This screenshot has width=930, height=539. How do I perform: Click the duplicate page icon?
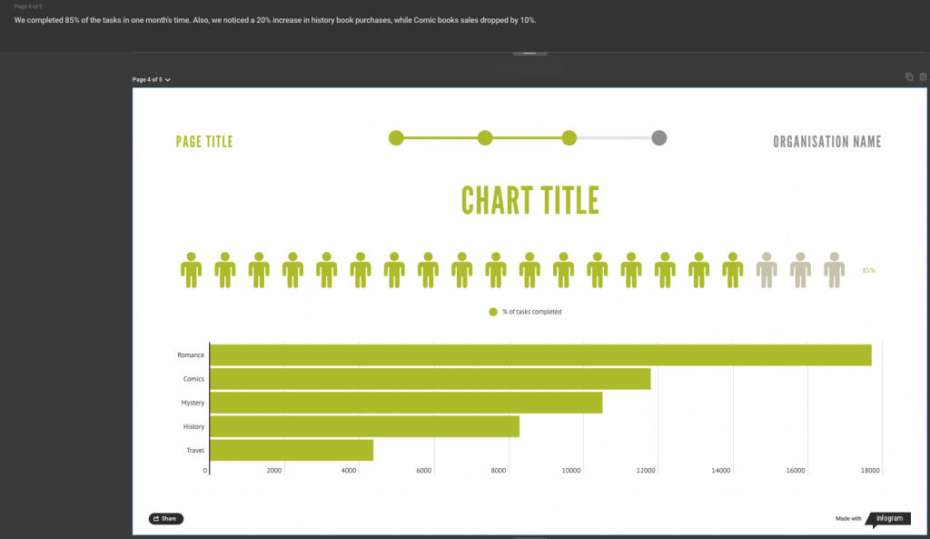(x=909, y=77)
